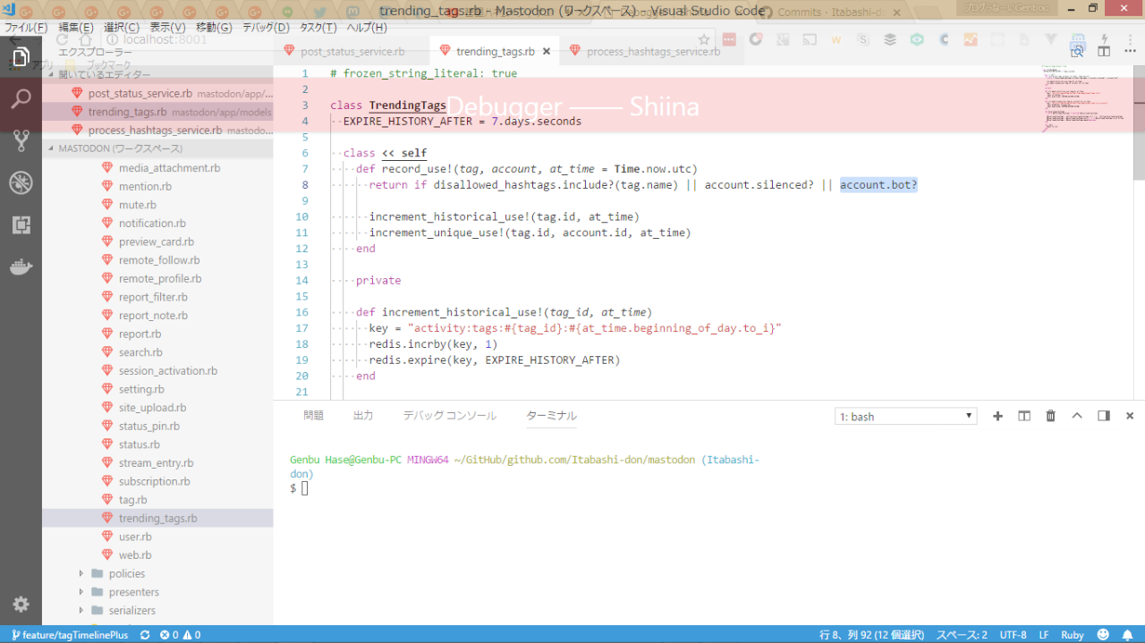Open the ファイル(F) menu
The width and height of the screenshot is (1145, 643).
pyautogui.click(x=26, y=28)
